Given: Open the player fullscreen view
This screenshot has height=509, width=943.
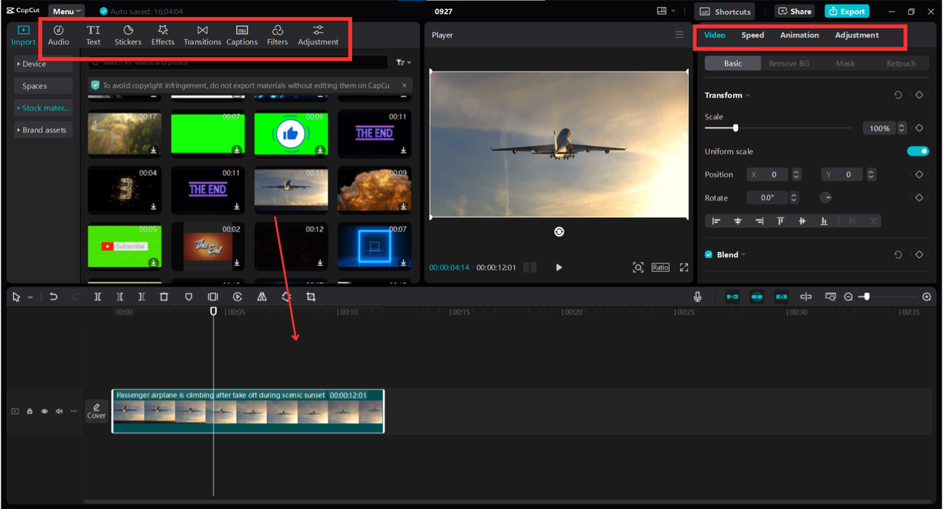Looking at the screenshot, I should coord(684,267).
